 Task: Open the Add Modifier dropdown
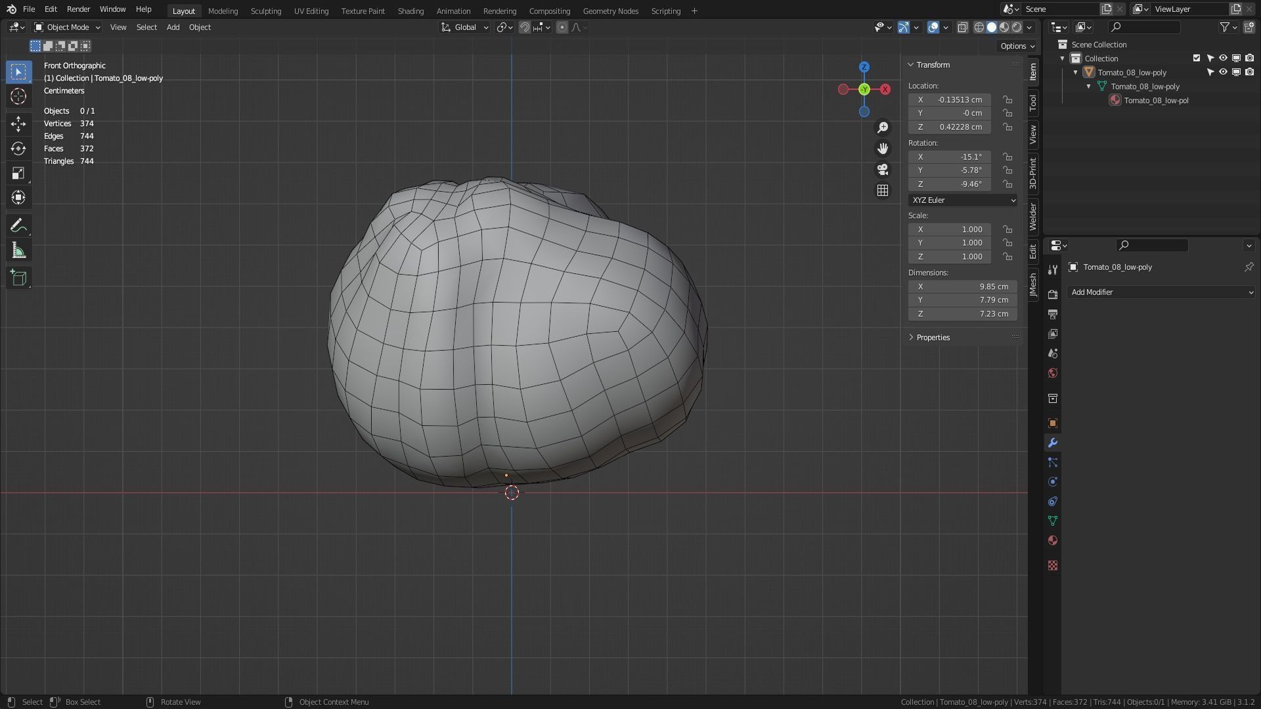click(1161, 292)
